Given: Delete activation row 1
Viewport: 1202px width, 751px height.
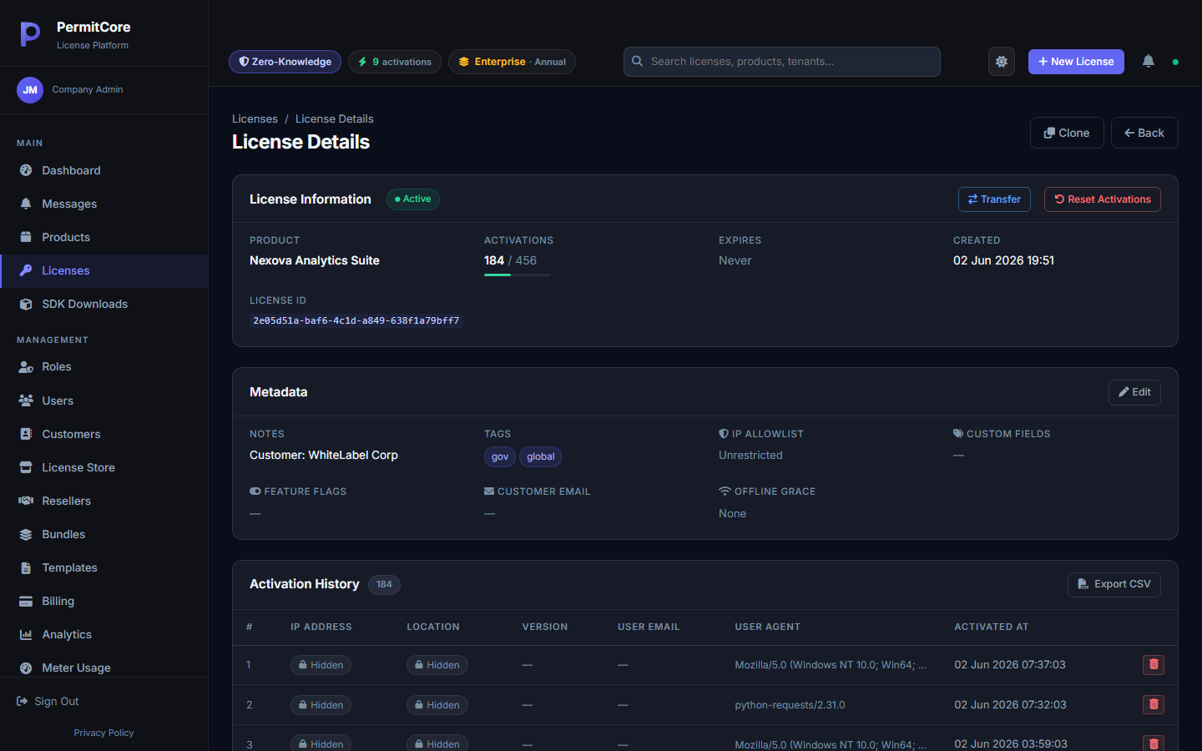Looking at the screenshot, I should (1154, 665).
